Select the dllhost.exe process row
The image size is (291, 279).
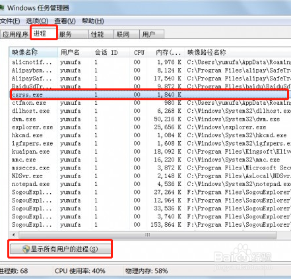tap(150, 111)
